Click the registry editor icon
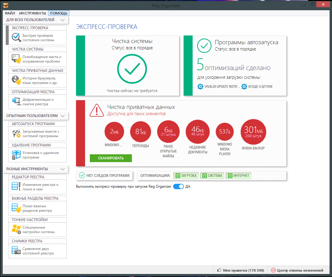Screen dimensions: 332x277 [16, 186]
